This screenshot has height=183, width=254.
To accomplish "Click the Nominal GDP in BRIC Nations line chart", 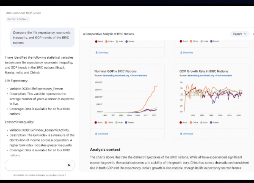I will pyautogui.click(x=126, y=98).
